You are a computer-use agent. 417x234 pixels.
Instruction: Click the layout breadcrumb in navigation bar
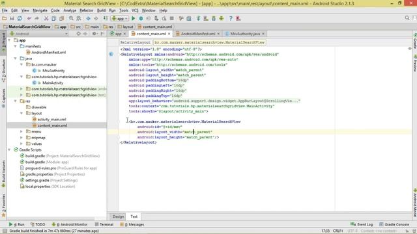126,27
